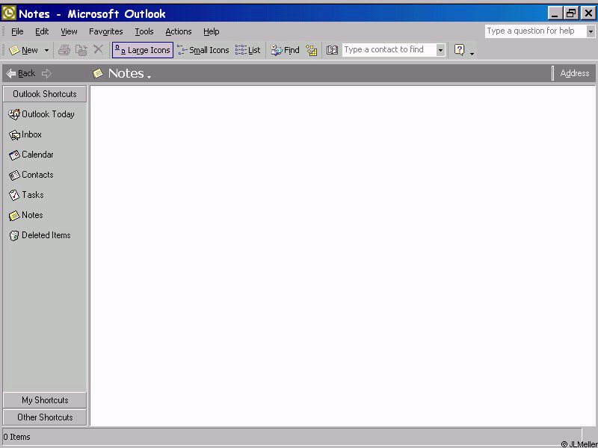This screenshot has width=598, height=448.
Task: Open the New item dropdown arrow
Action: point(46,50)
